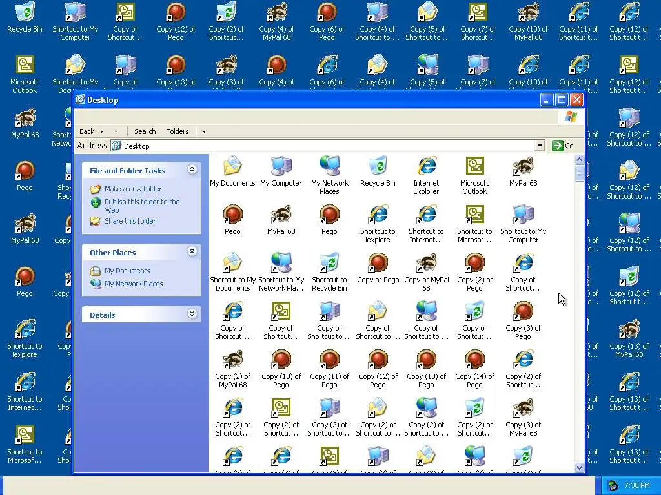Select Microsoft Outlook icon in Desktop window
Screen dimensions: 661x495
pos(474,175)
